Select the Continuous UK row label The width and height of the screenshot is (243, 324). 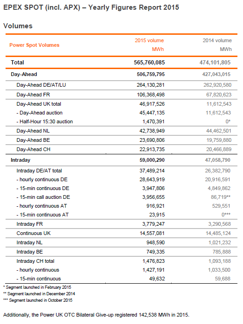click(x=33, y=233)
